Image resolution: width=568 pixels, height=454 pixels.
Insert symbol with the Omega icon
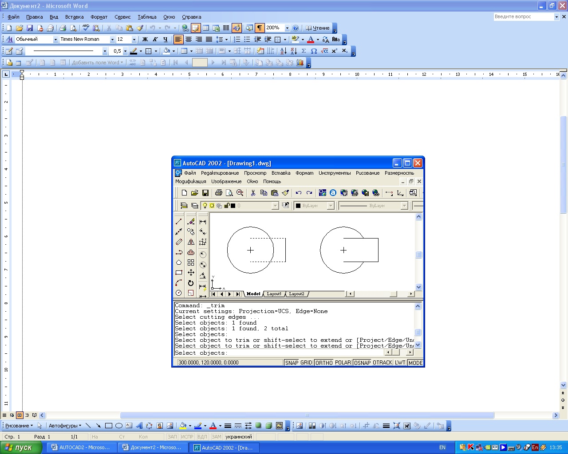(x=314, y=51)
